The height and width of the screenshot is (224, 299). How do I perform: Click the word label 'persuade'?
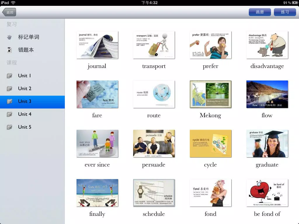click(x=154, y=165)
